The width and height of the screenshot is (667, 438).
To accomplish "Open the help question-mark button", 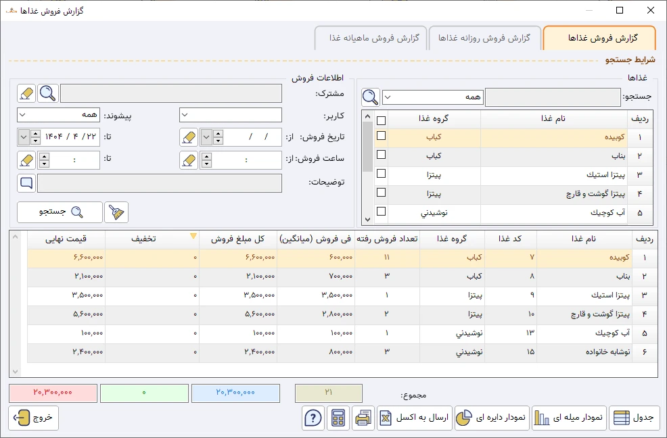I will coord(313,418).
